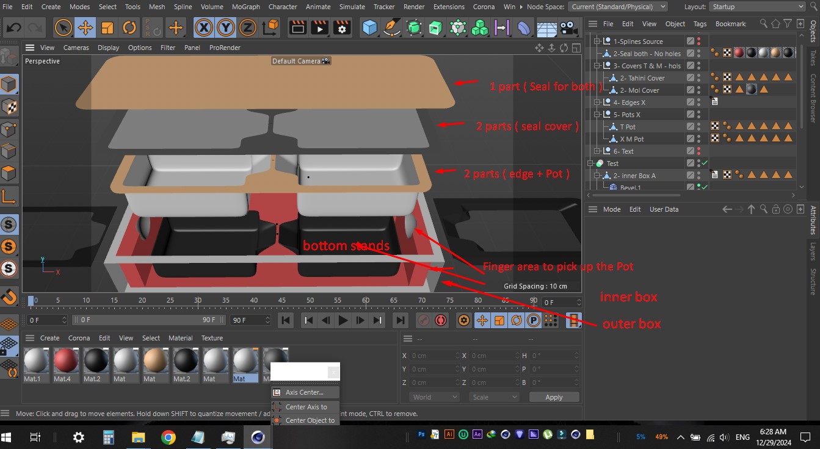Select the Move tool in top toolbar
The height and width of the screenshot is (449, 820).
pos(85,27)
